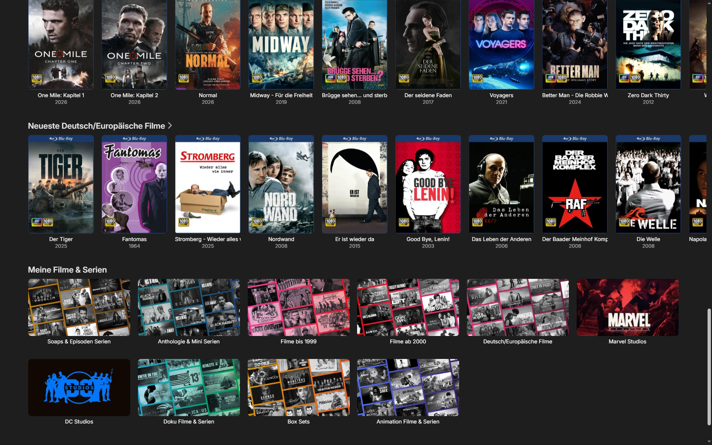712x445 pixels.
Task: Click the 'Das Leben der Anderen' title
Action: 501,239
